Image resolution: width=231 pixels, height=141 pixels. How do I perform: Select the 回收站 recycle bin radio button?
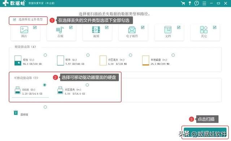point(45,107)
